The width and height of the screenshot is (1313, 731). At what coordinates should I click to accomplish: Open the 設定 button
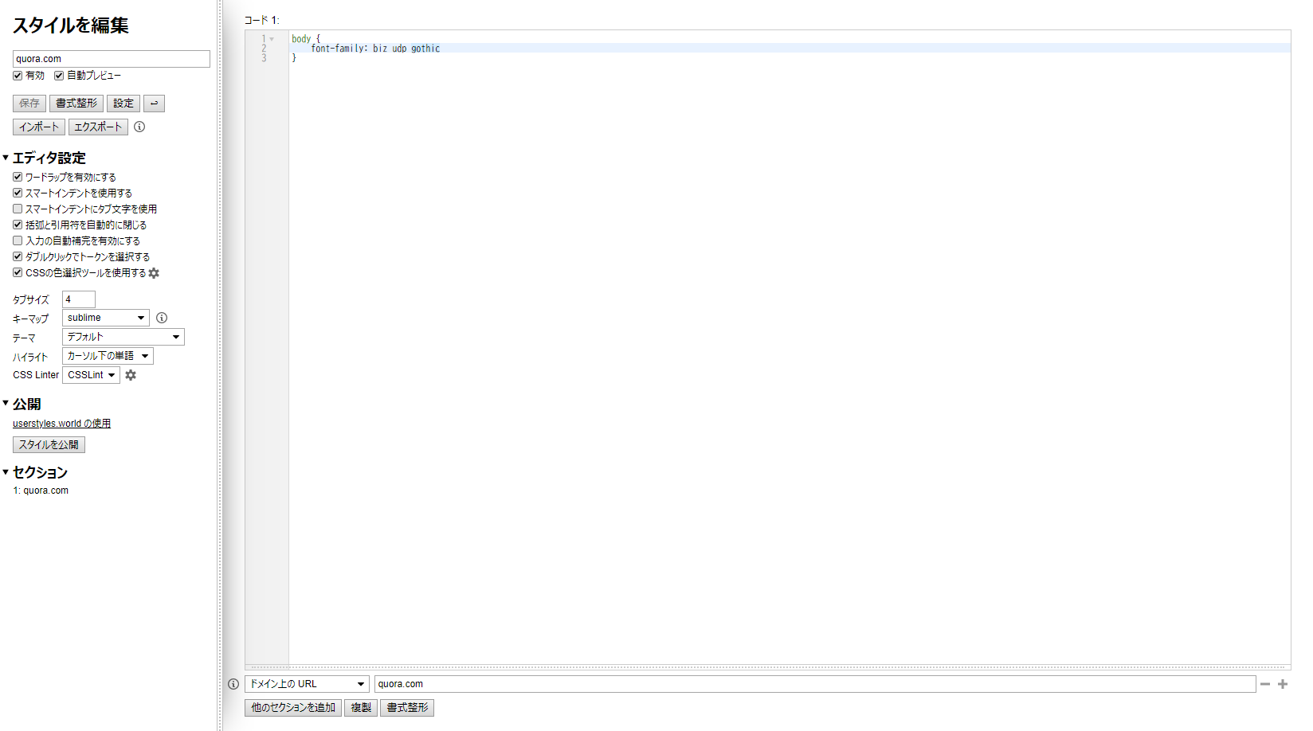pyautogui.click(x=123, y=104)
